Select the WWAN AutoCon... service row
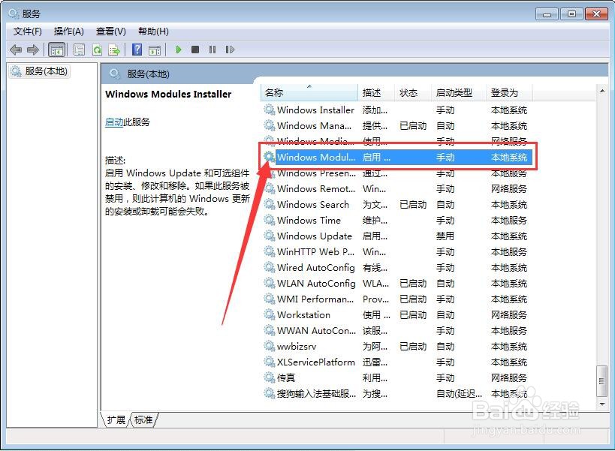 pyautogui.click(x=396, y=331)
